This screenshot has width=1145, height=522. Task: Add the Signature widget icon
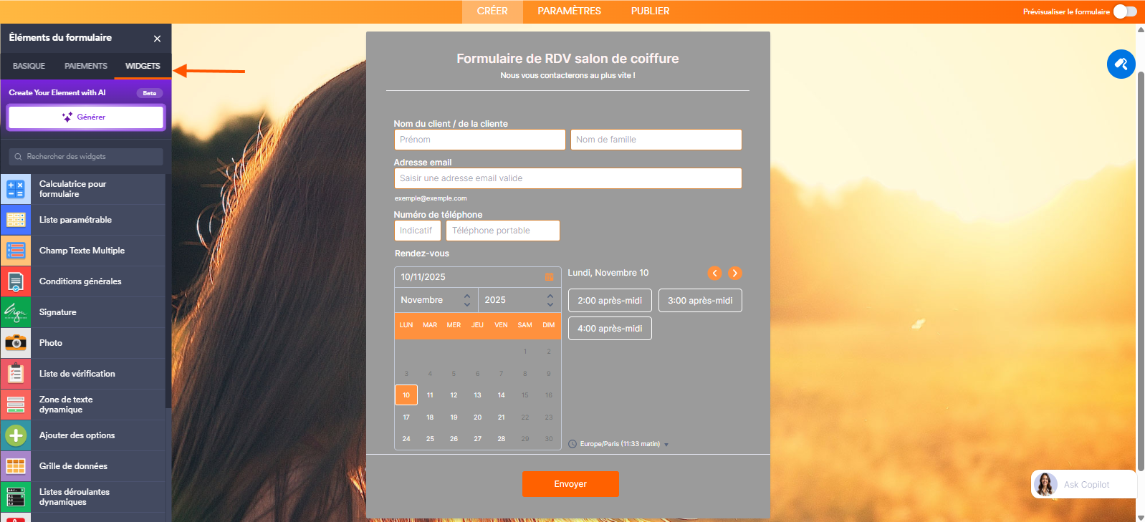[x=16, y=312]
